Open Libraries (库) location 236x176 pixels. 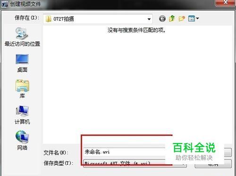(x=22, y=89)
